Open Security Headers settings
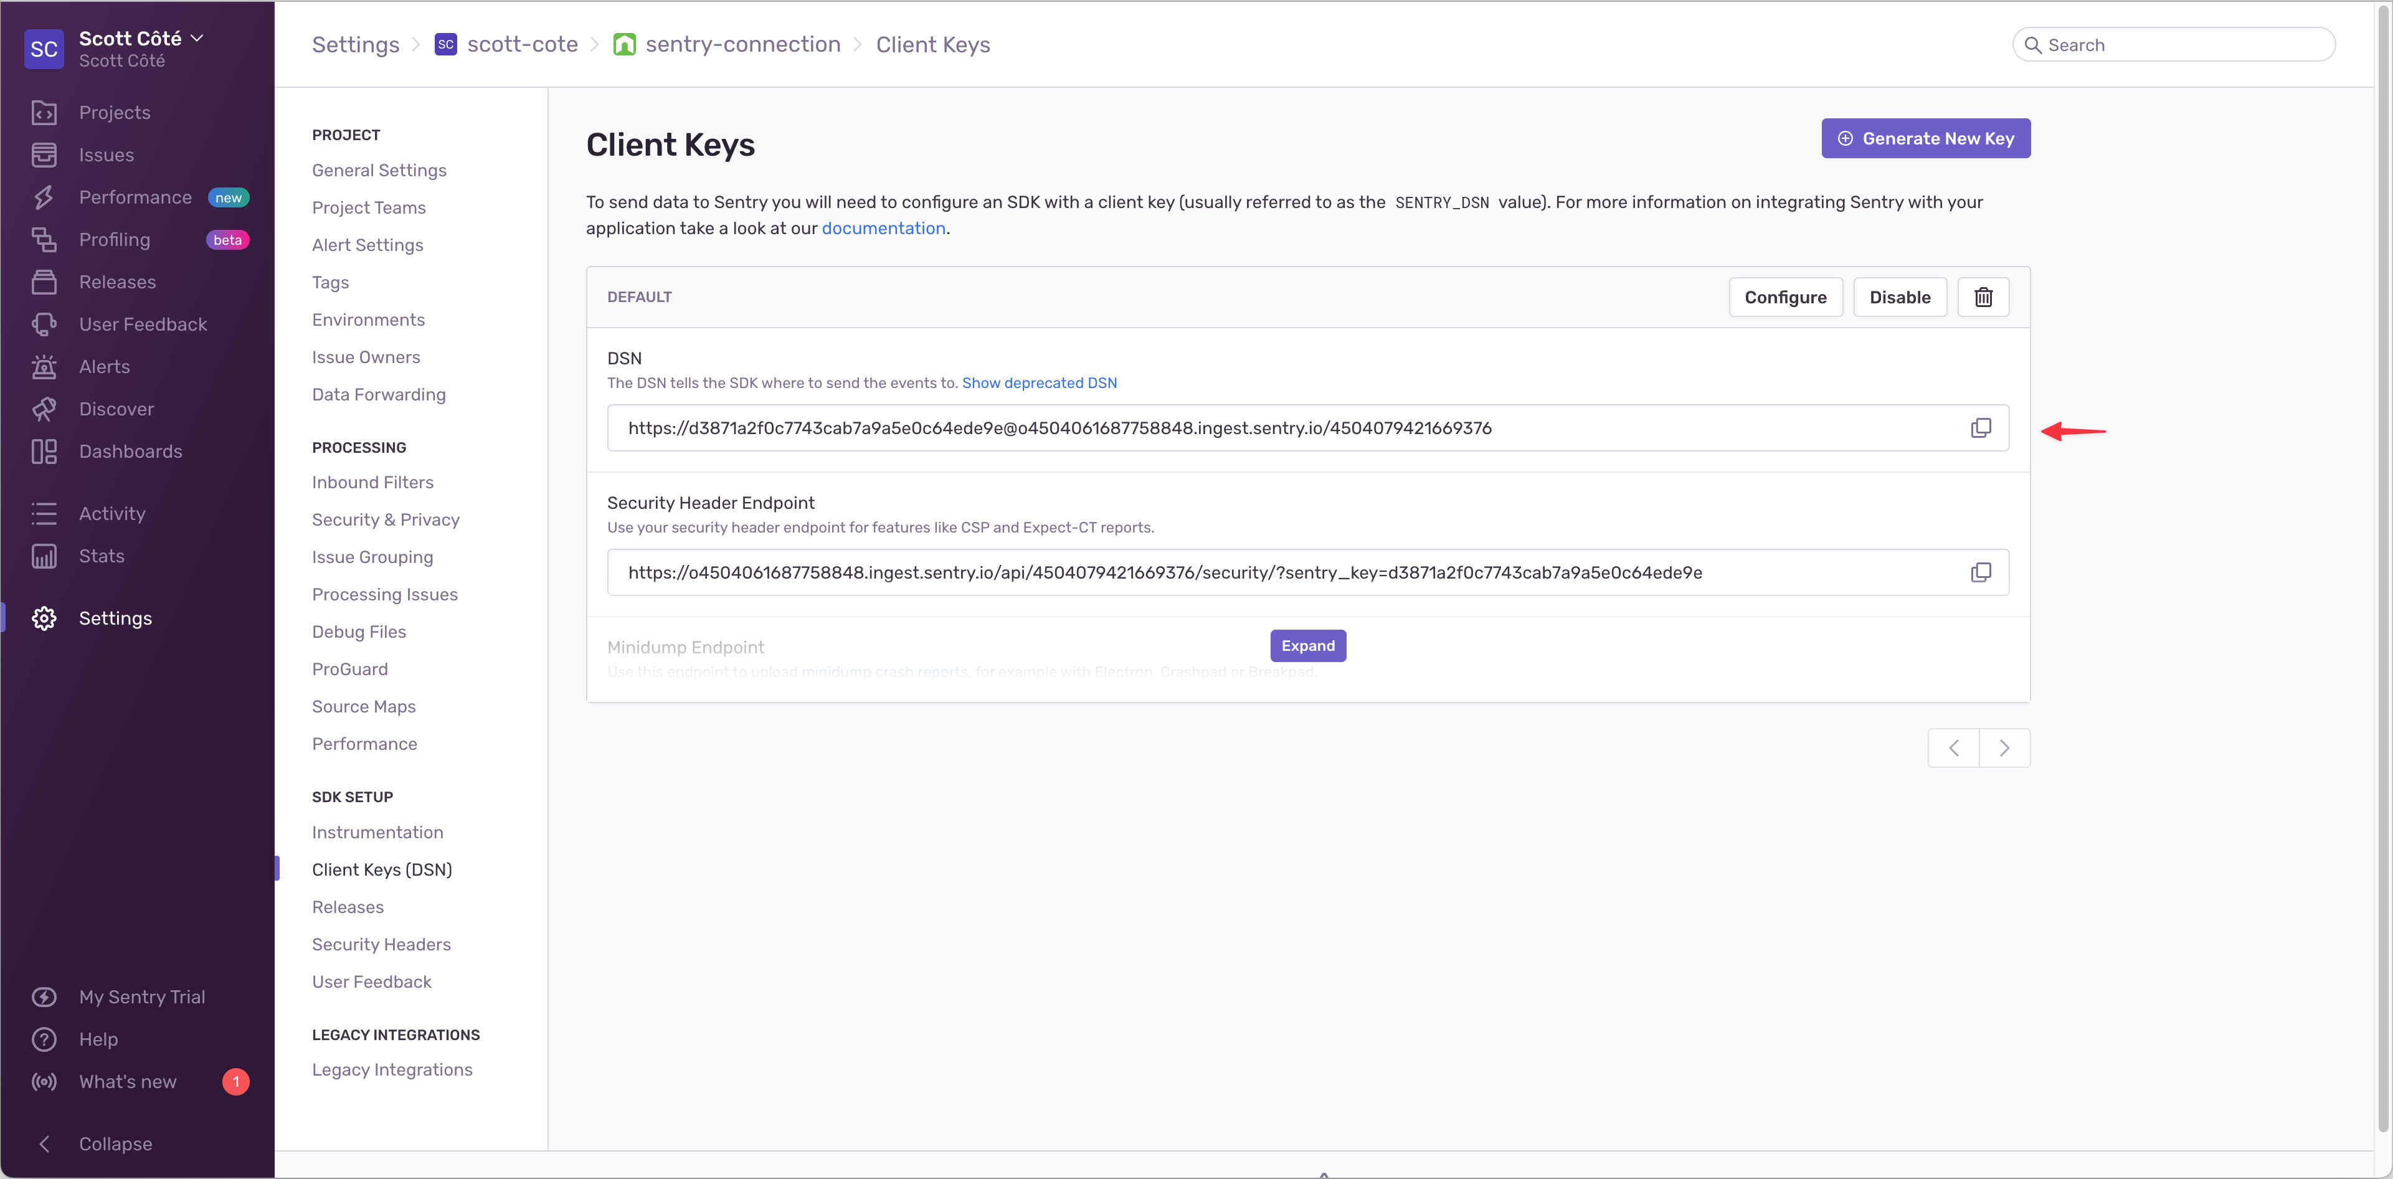 pos(381,945)
